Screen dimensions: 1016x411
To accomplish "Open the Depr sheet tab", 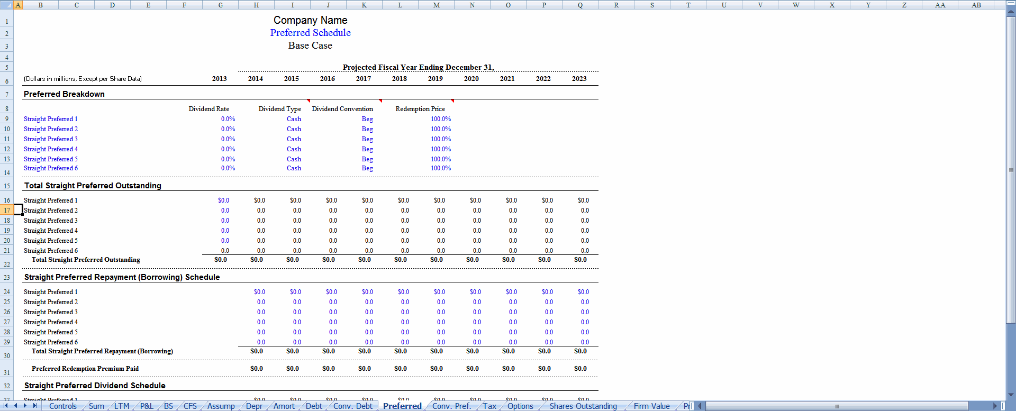I will coord(254,406).
